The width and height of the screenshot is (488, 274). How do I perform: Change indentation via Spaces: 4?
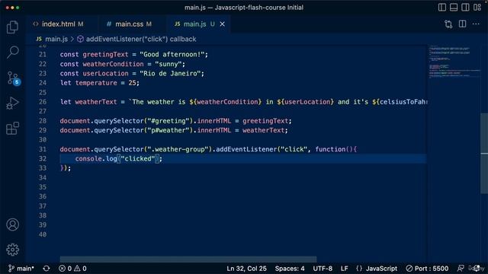pos(290,269)
